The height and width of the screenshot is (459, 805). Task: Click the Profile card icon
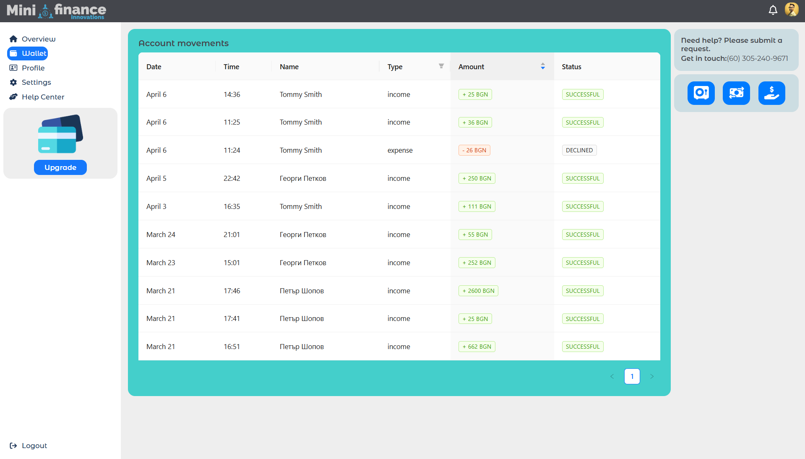coord(13,68)
